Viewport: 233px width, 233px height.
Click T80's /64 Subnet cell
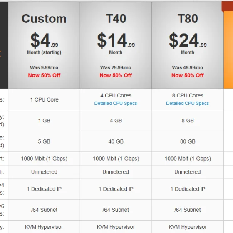188,210
